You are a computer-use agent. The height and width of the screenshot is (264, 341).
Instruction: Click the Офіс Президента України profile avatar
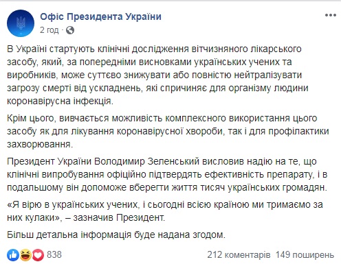click(x=21, y=23)
